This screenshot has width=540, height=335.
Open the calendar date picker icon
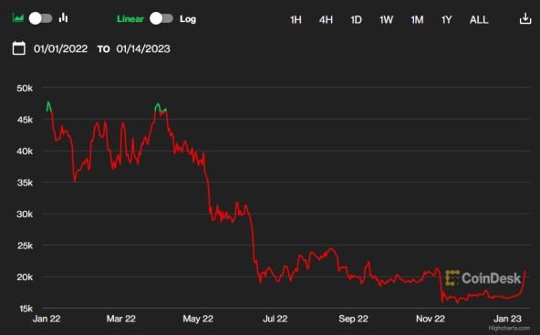point(18,47)
